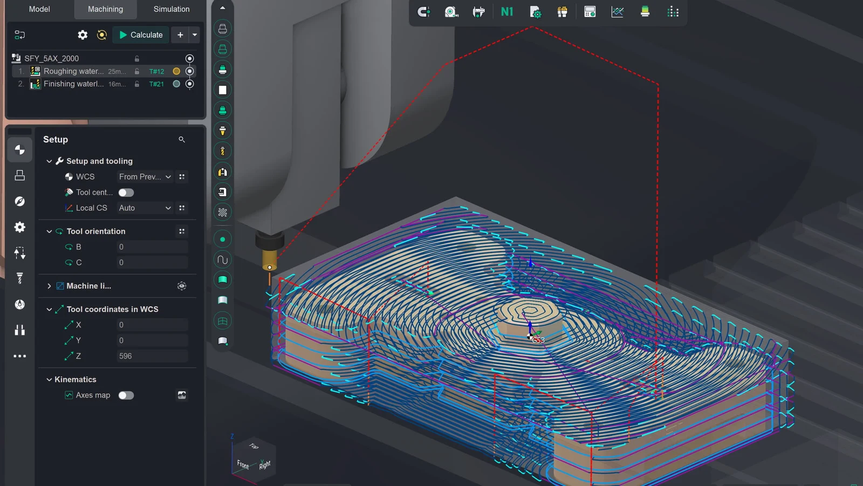Click the green dotted pattern icon
863x486 pixels.
tap(673, 12)
